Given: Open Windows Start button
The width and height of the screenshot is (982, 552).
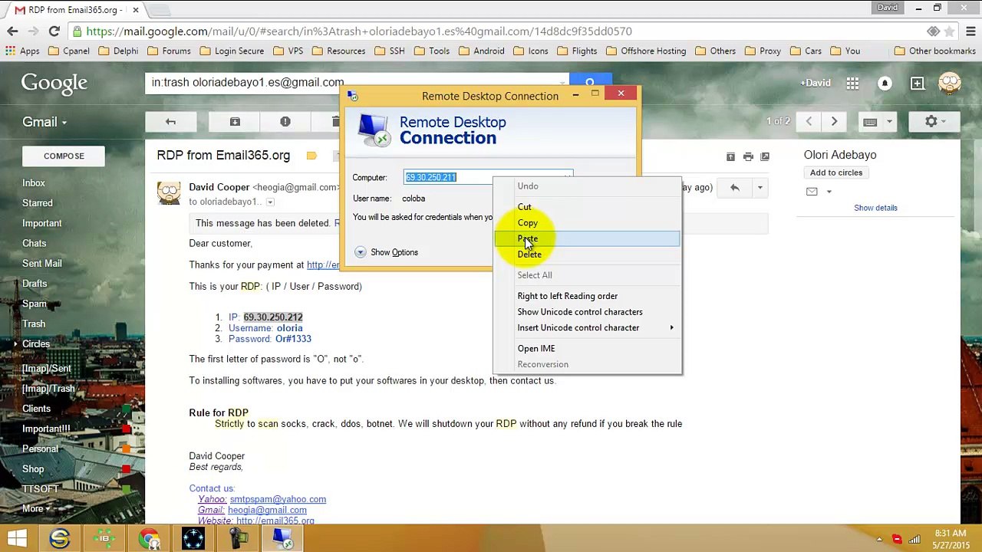Looking at the screenshot, I should 17,538.
